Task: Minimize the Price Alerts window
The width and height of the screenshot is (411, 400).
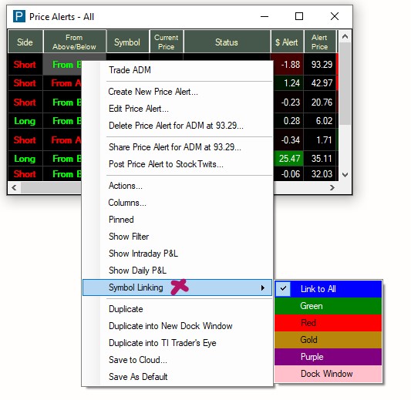Action: coord(264,16)
